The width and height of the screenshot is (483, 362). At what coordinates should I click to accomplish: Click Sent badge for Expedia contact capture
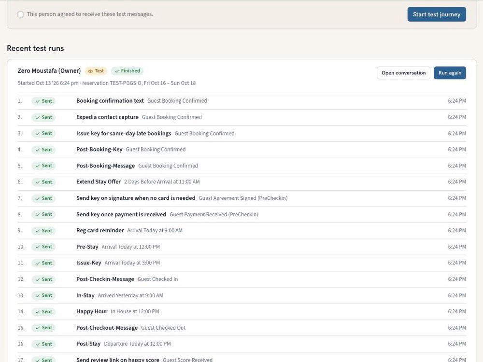coord(43,117)
